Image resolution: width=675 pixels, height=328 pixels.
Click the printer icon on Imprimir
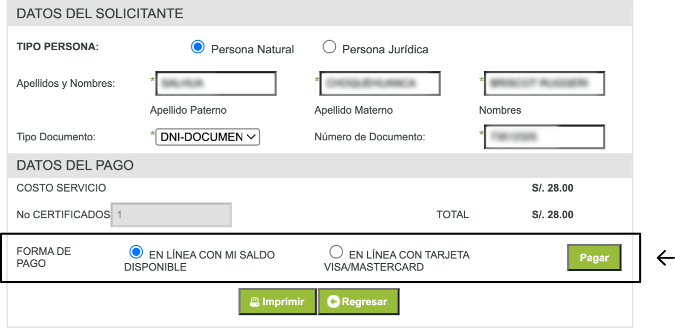(x=254, y=302)
